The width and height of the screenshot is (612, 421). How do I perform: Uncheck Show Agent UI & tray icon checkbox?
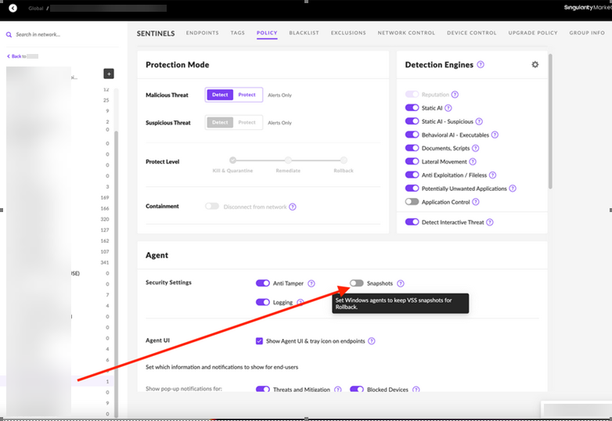tap(259, 341)
